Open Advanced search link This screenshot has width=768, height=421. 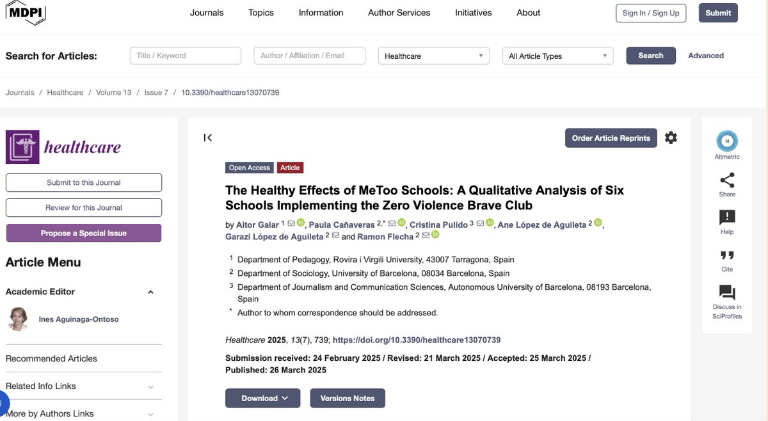click(x=706, y=56)
